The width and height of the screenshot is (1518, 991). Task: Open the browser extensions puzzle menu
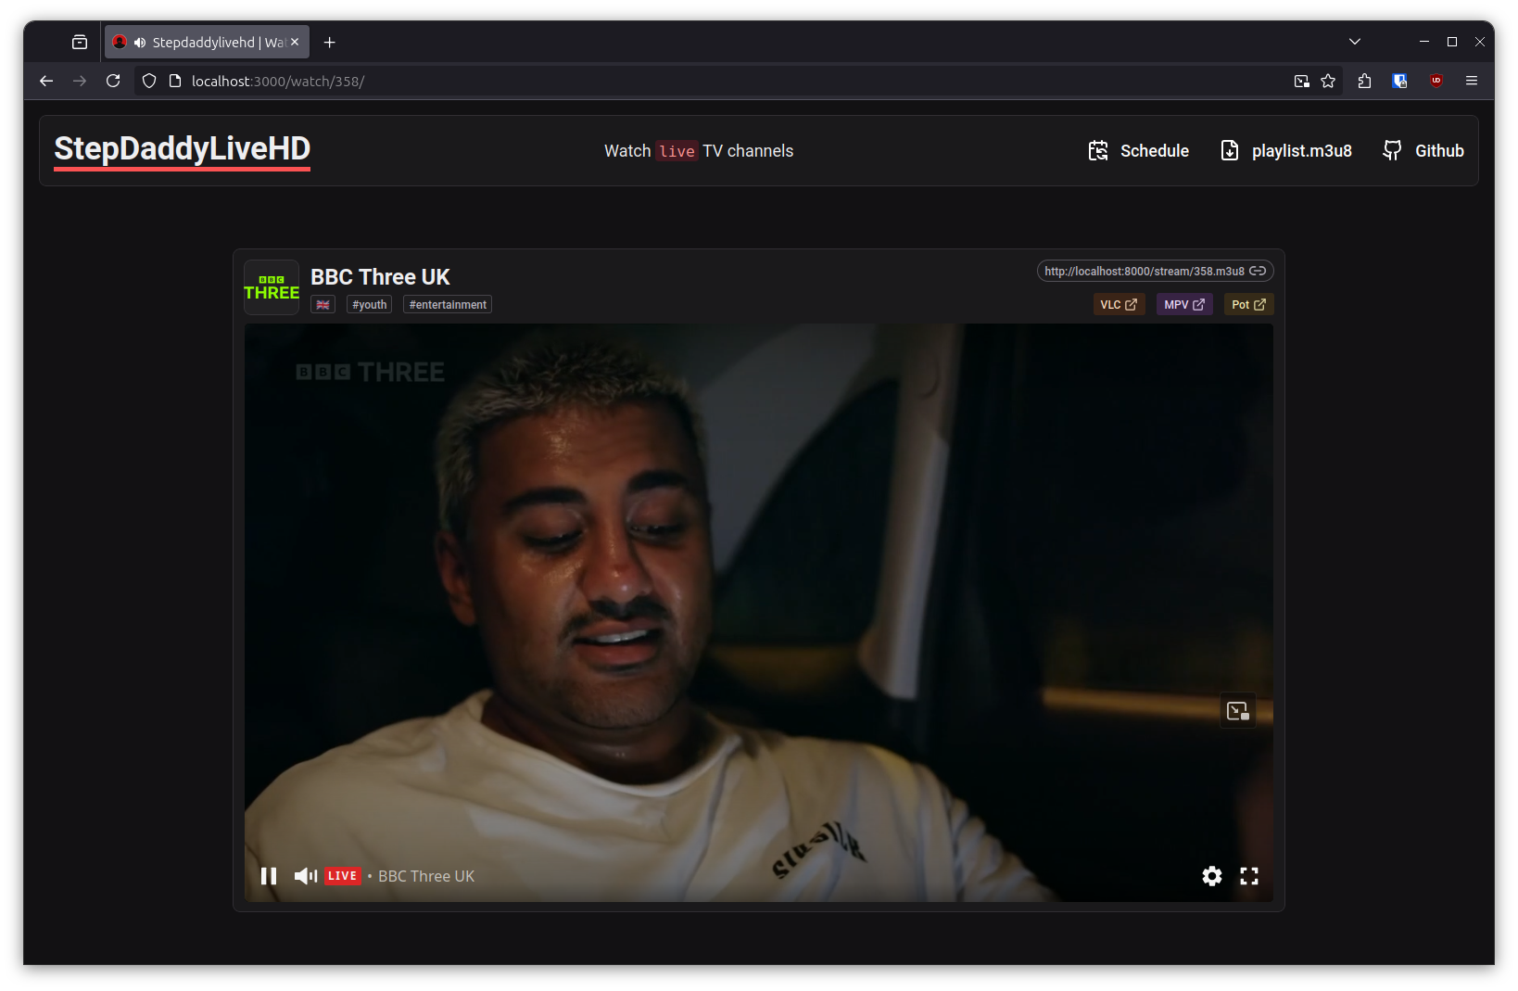pos(1363,81)
